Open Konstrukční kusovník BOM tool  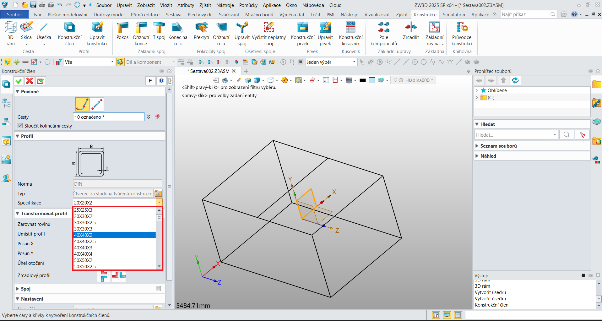pos(351,34)
